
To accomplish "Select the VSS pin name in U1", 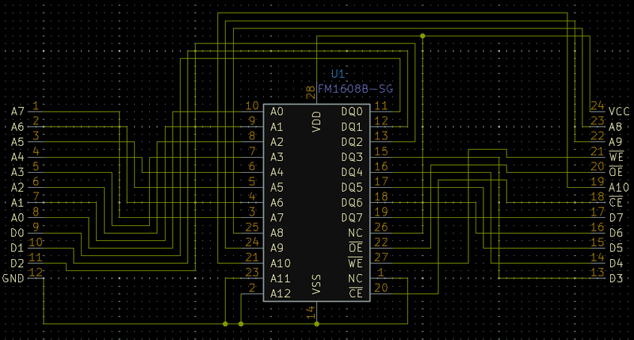I will pyautogui.click(x=316, y=285).
